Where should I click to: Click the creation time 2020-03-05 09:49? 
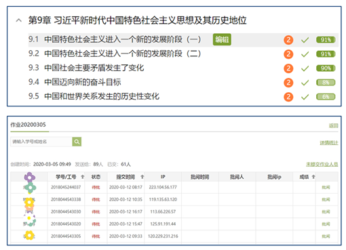point(52,164)
